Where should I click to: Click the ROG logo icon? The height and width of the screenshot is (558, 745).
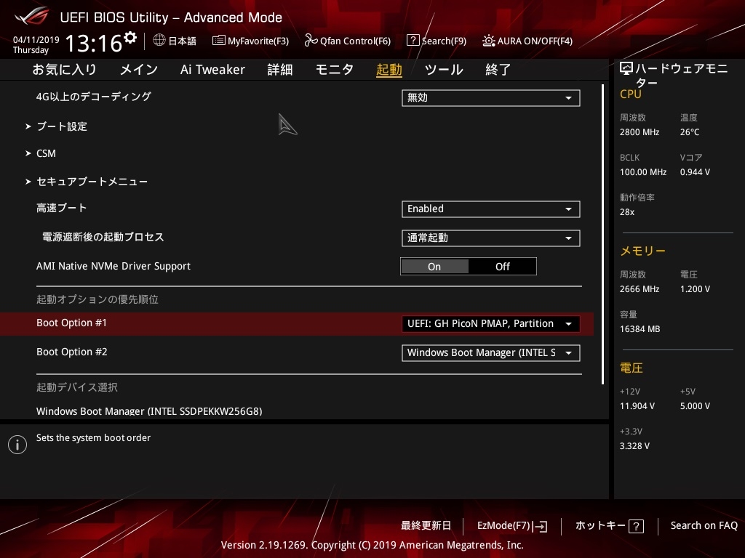(31, 16)
